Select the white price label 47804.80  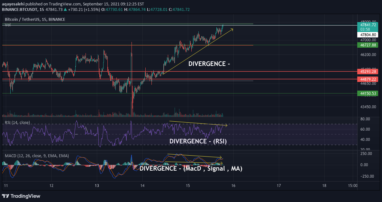(368, 35)
